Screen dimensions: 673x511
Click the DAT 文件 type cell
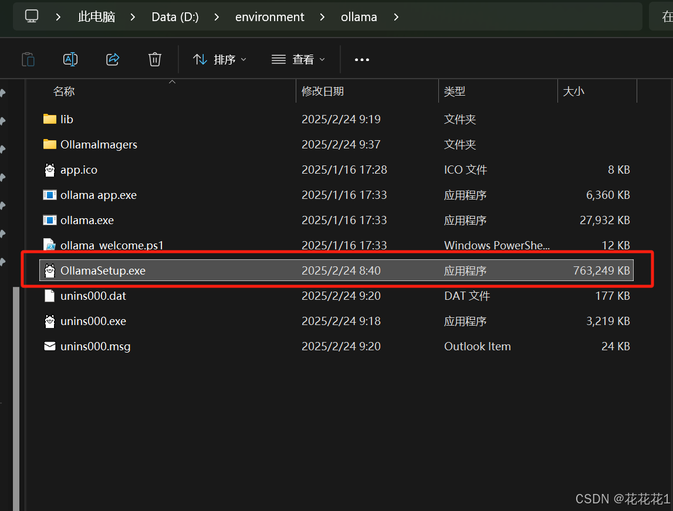coord(466,296)
